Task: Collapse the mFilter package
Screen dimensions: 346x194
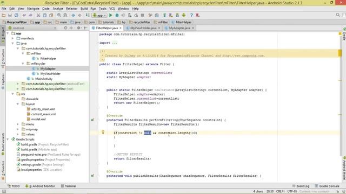Action: coord(23,53)
